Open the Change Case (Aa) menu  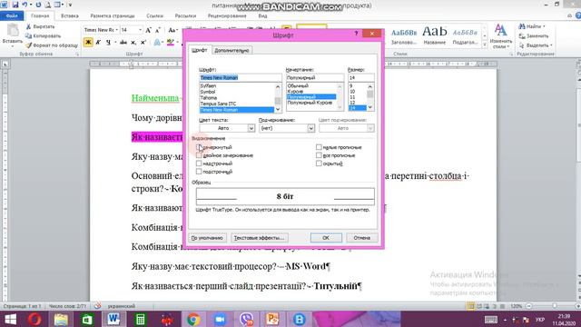tap(172, 30)
